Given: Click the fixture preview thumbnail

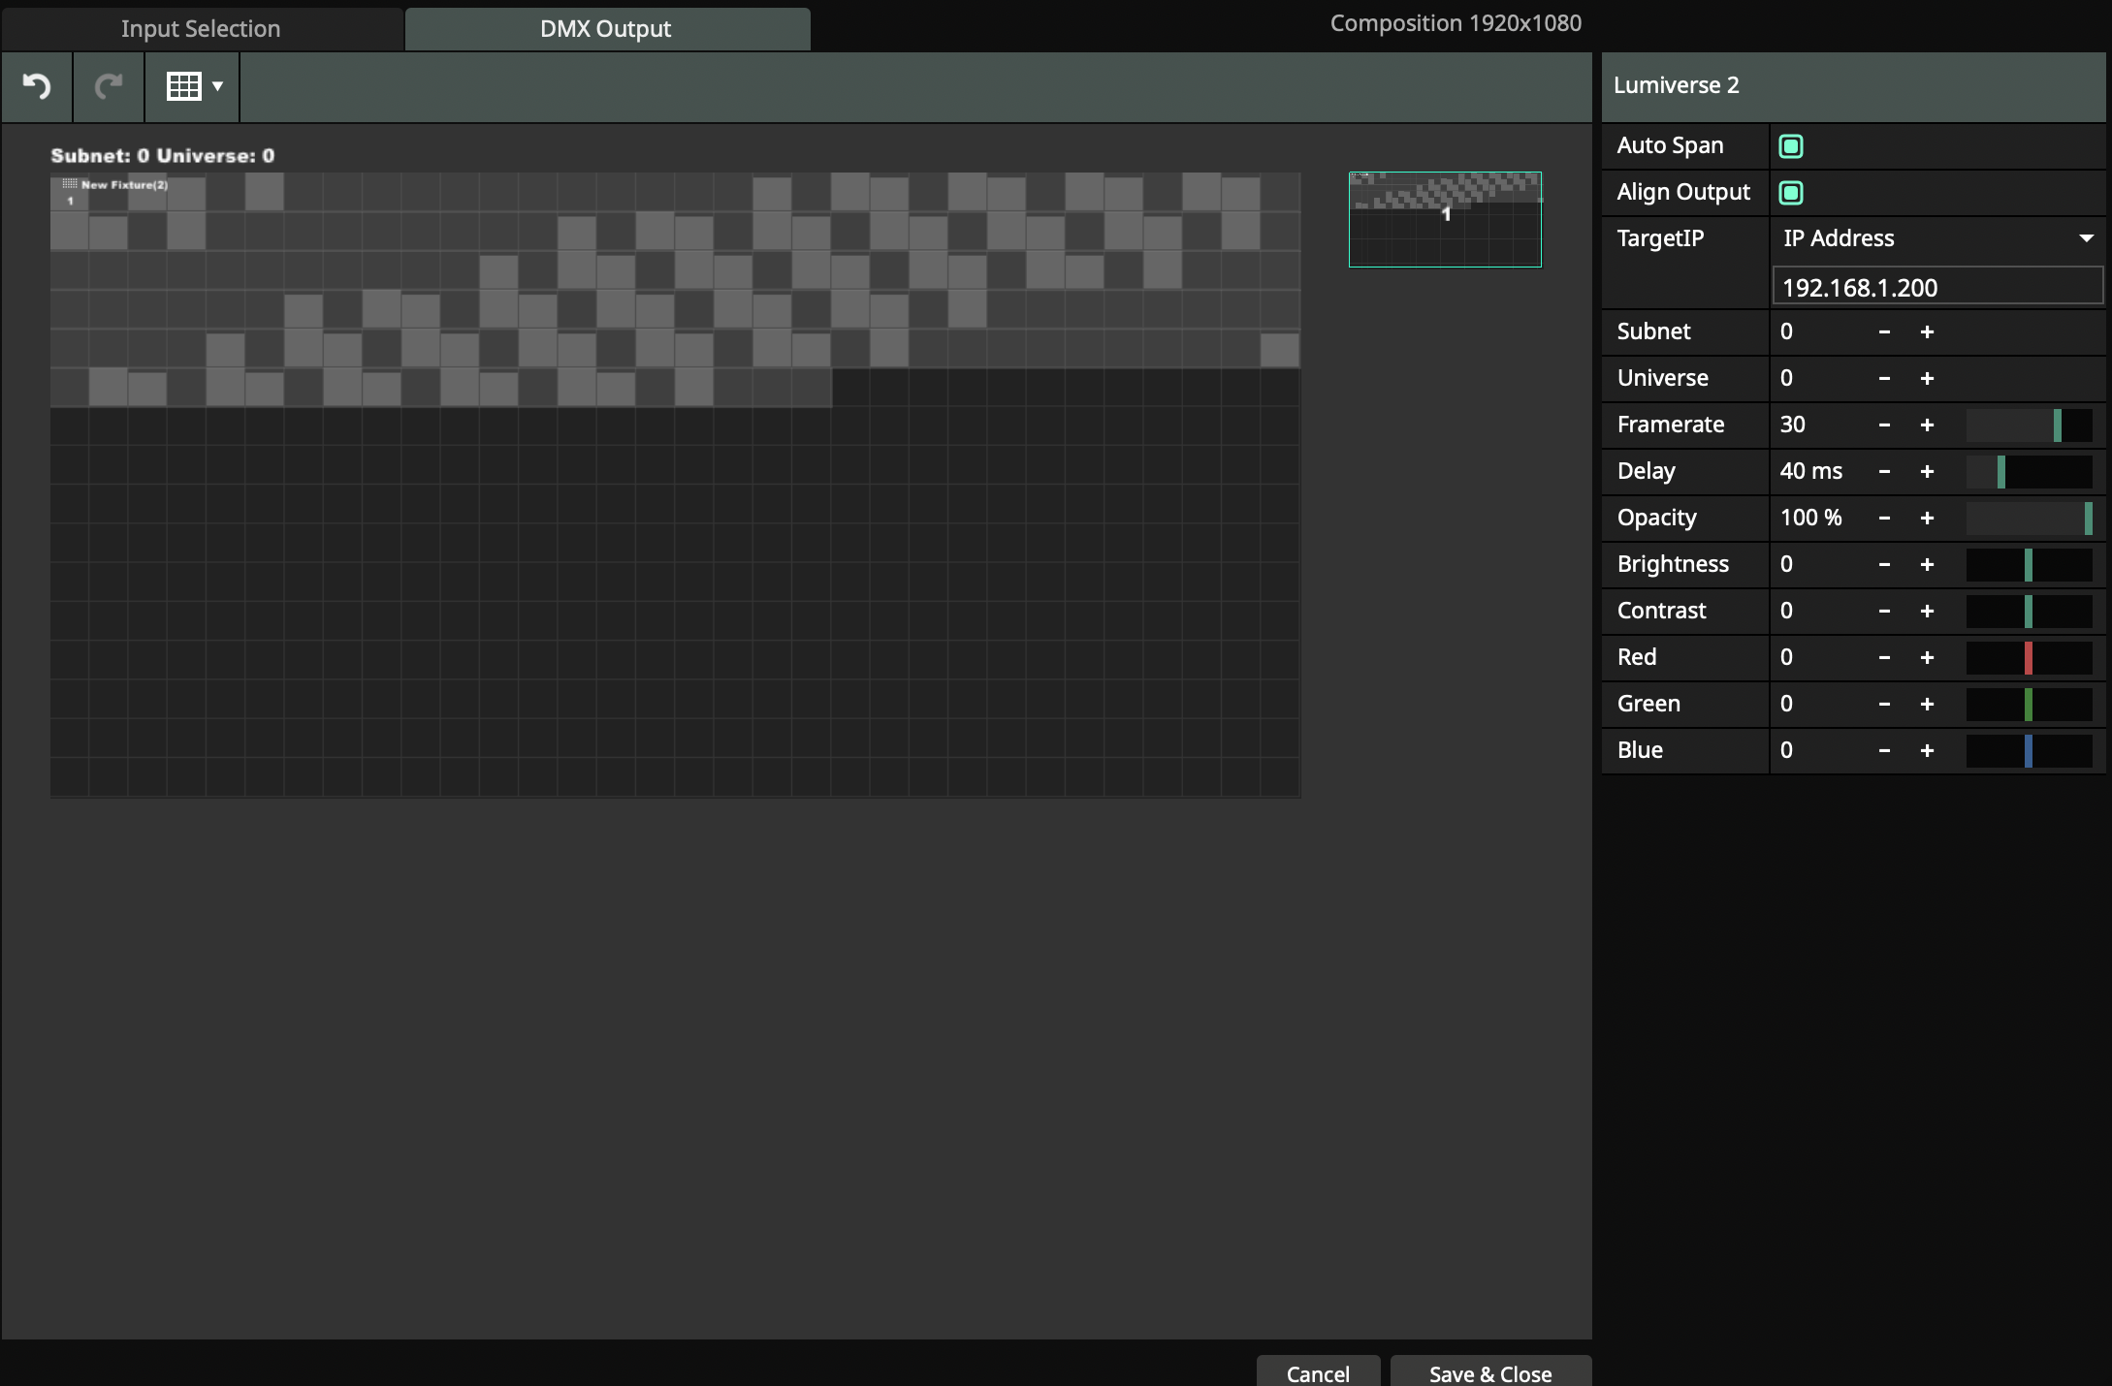Looking at the screenshot, I should tap(1445, 219).
